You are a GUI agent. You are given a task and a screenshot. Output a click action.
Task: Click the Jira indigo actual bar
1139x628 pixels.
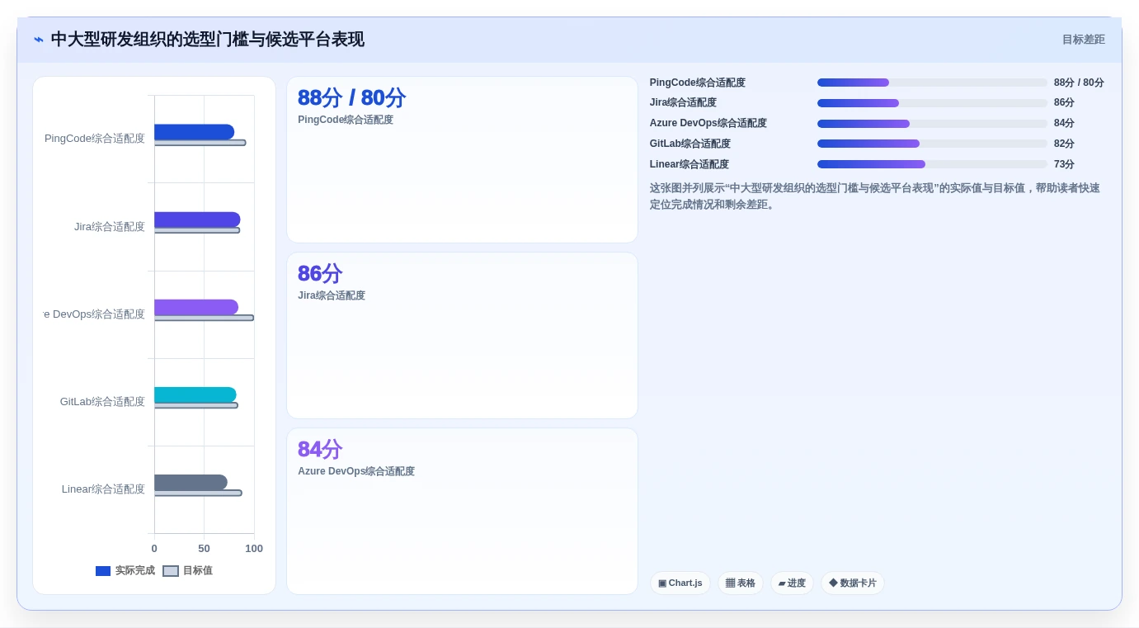click(197, 220)
